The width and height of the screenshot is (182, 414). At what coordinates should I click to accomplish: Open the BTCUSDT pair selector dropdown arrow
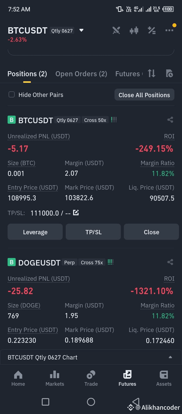click(81, 30)
